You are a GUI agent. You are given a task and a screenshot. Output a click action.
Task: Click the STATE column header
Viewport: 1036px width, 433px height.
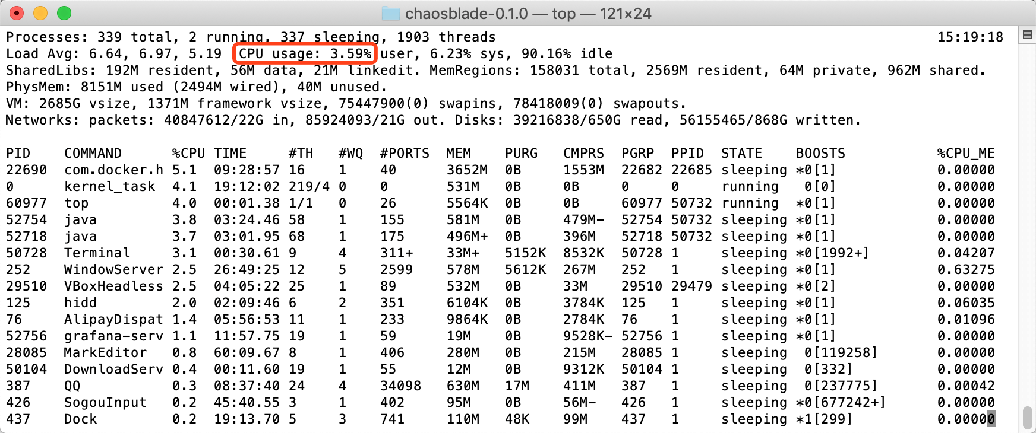[741, 154]
